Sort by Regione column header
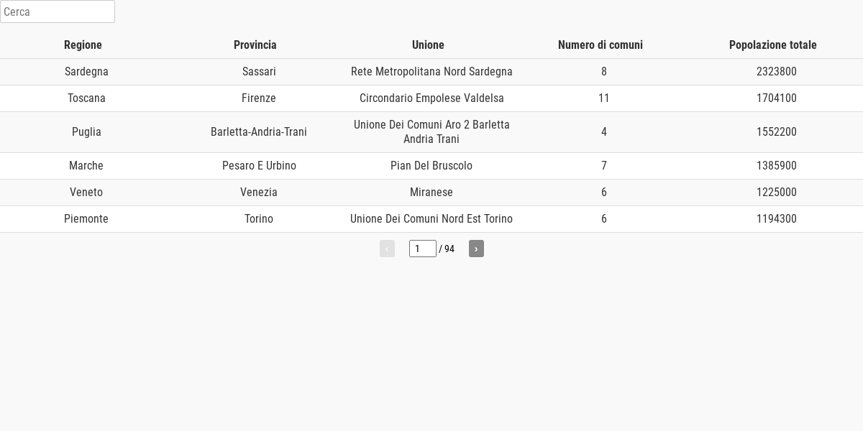Viewport: 863px width, 431px height. (83, 45)
